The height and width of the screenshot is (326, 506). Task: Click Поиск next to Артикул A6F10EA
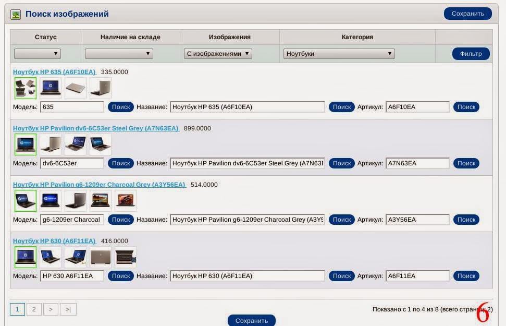pyautogui.click(x=466, y=107)
